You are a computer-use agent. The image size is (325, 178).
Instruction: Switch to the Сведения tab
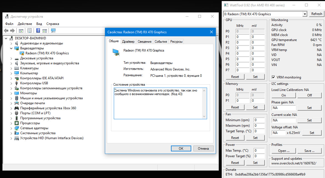145,42
